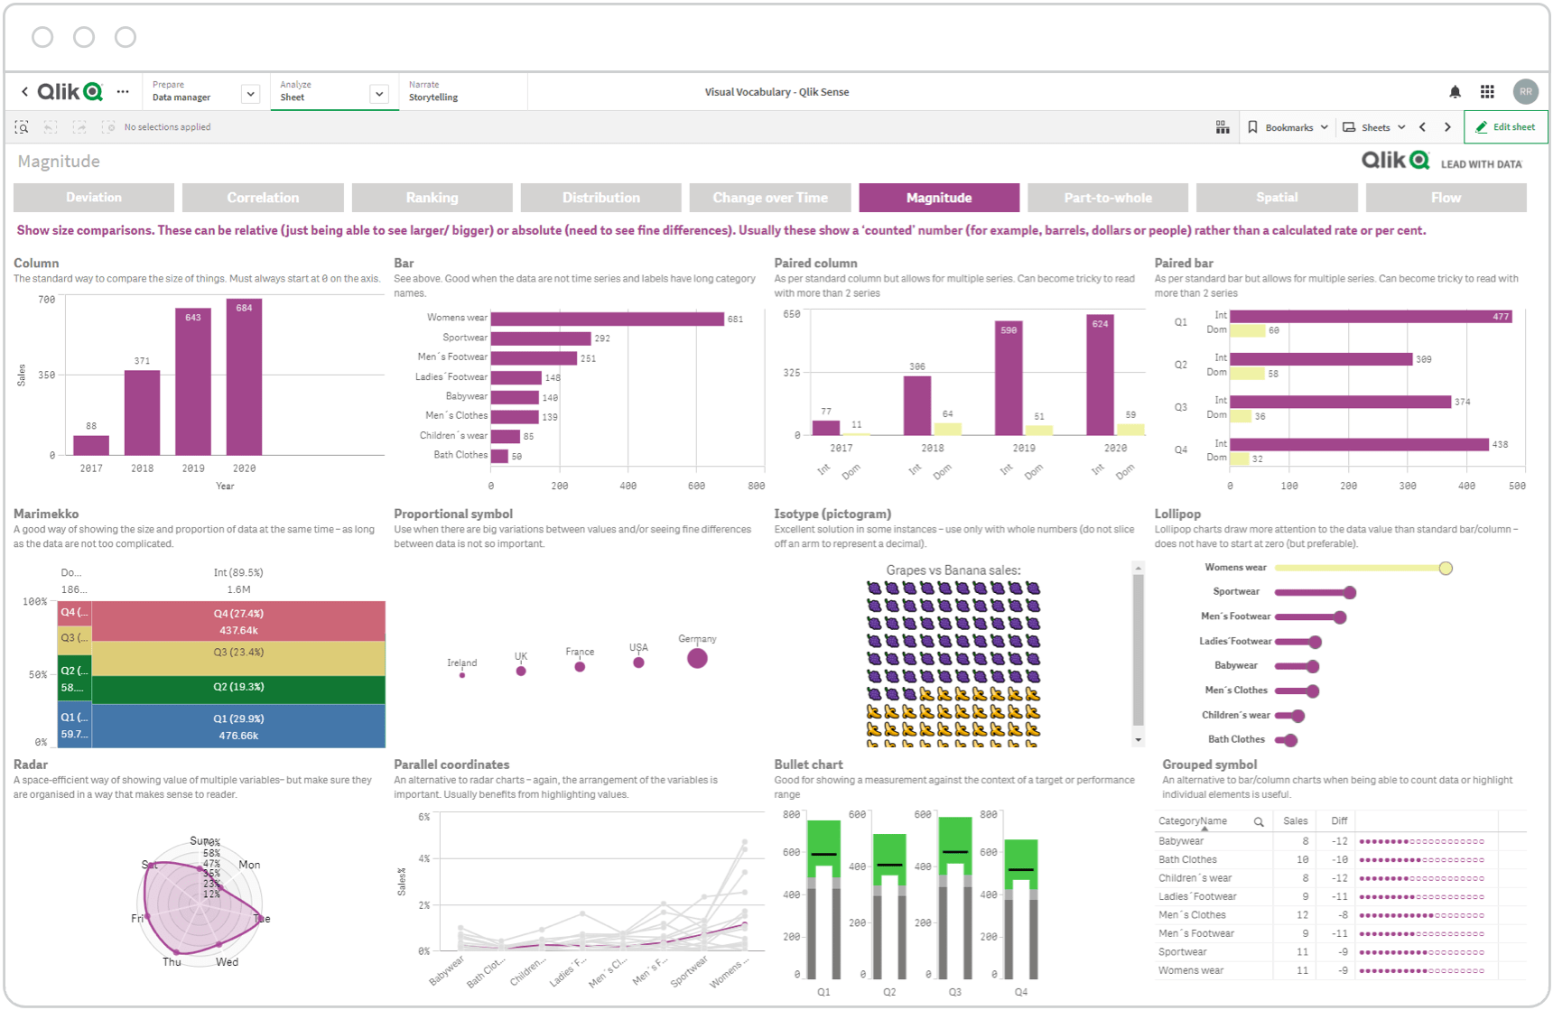Open Narrate Storytelling view
This screenshot has height=1010, width=1553.
433,91
